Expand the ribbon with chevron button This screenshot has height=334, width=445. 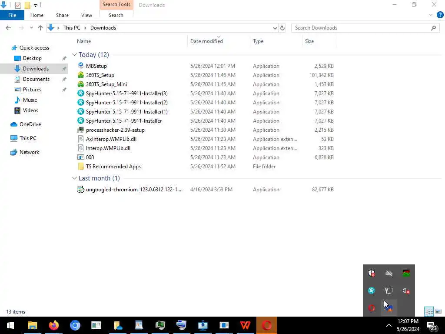coord(431,15)
